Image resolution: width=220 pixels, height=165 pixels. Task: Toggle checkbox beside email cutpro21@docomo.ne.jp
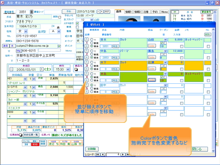pos(59,46)
